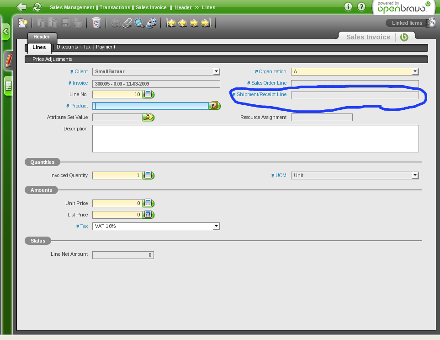This screenshot has width=440, height=340.
Task: Click the green refresh icon
Action: (x=37, y=7)
